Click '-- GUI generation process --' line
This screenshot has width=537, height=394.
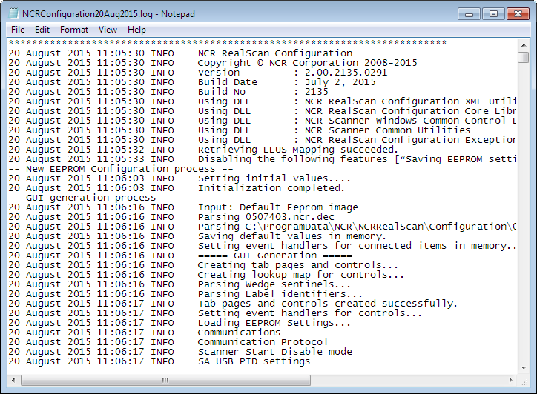coord(91,197)
